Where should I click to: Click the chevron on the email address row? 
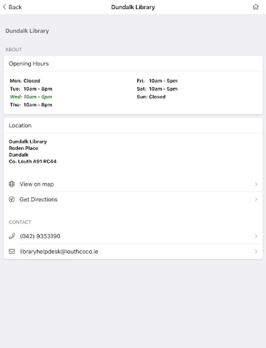point(256,252)
